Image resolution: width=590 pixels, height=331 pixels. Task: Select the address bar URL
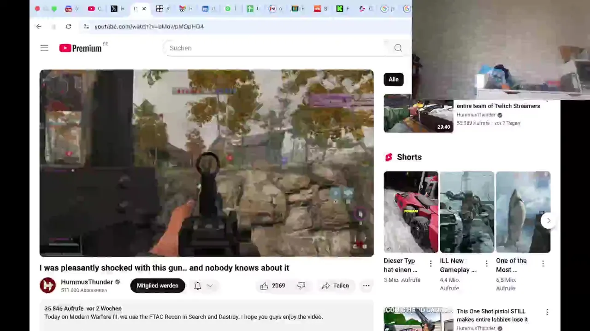[x=149, y=27]
